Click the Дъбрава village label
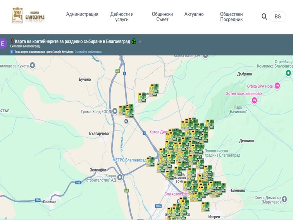 pyautogui.click(x=245, y=74)
